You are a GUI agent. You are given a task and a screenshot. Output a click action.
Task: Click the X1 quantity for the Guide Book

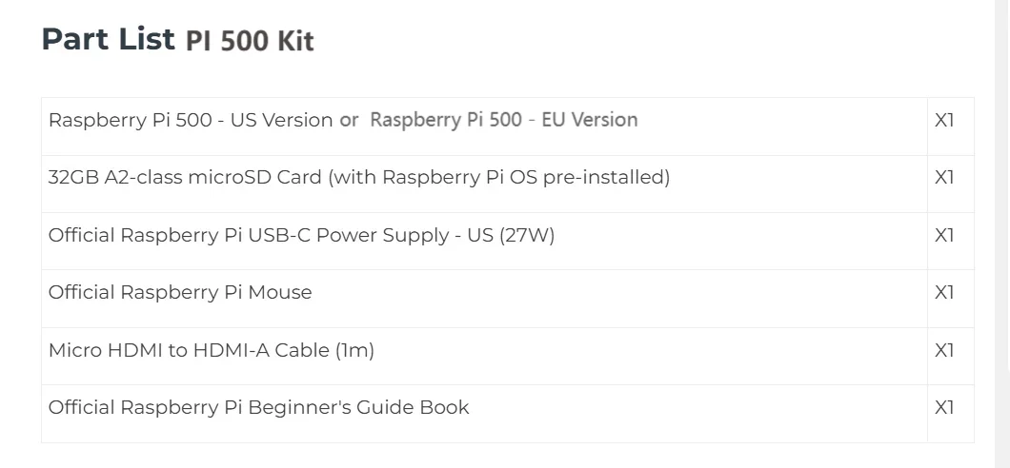pos(944,408)
